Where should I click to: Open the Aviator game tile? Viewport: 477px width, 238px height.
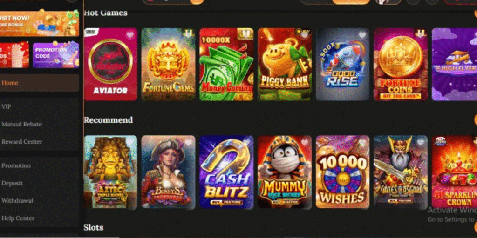[111, 64]
